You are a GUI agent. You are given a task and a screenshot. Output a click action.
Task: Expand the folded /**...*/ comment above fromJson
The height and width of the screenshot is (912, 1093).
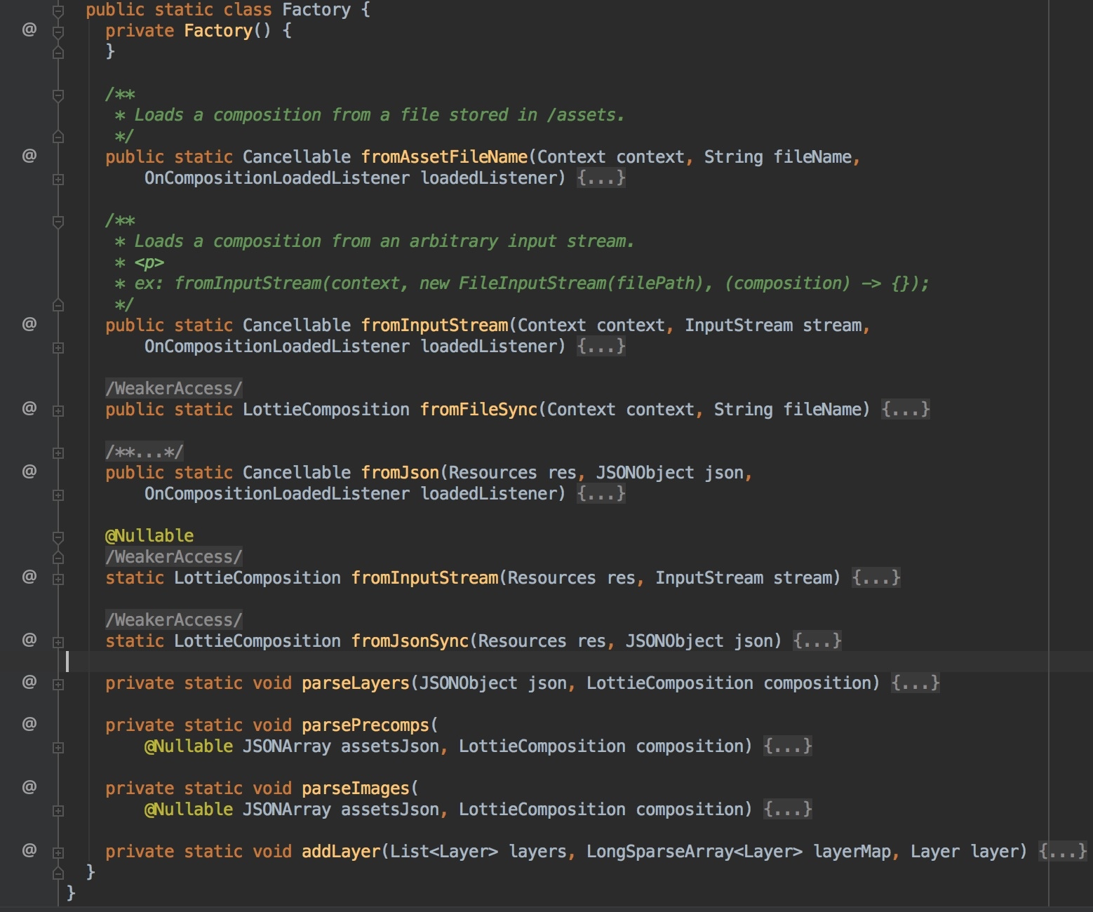tap(145, 452)
